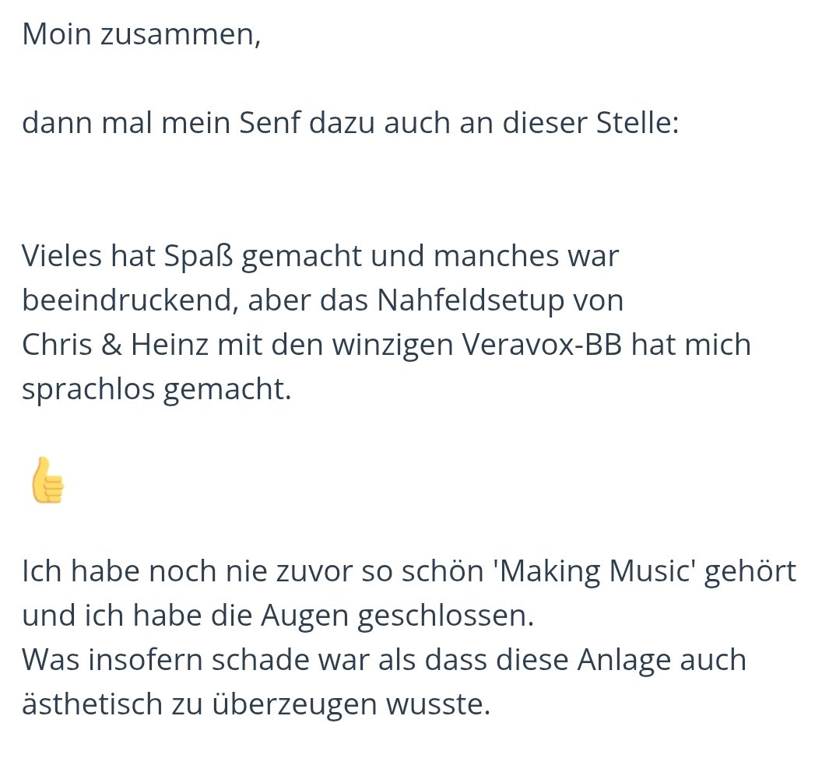Image resolution: width=836 pixels, height=758 pixels.
Task: Click the word "winzigen"
Action: (393, 344)
